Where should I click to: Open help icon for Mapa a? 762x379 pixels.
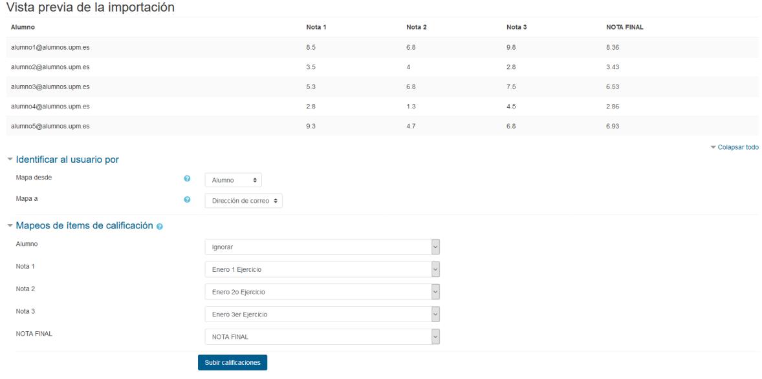pyautogui.click(x=187, y=200)
